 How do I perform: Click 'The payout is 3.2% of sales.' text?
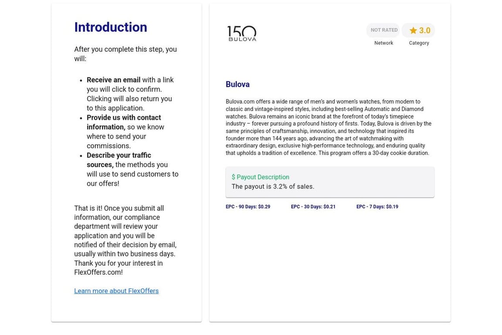(273, 187)
